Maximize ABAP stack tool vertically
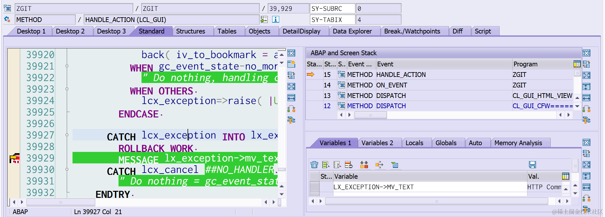This screenshot has height=217, width=605. (586, 86)
